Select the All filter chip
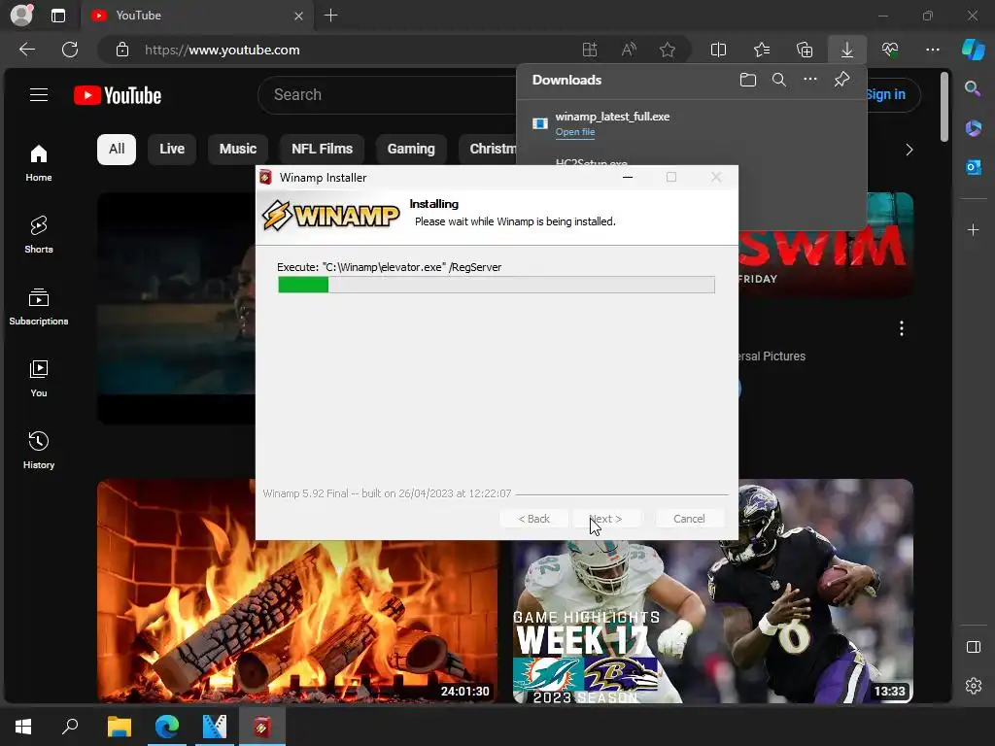Viewport: 995px width, 746px height. [x=117, y=149]
